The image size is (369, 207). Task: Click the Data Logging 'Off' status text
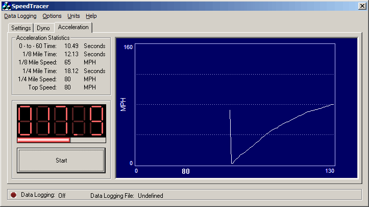[x=62, y=195]
